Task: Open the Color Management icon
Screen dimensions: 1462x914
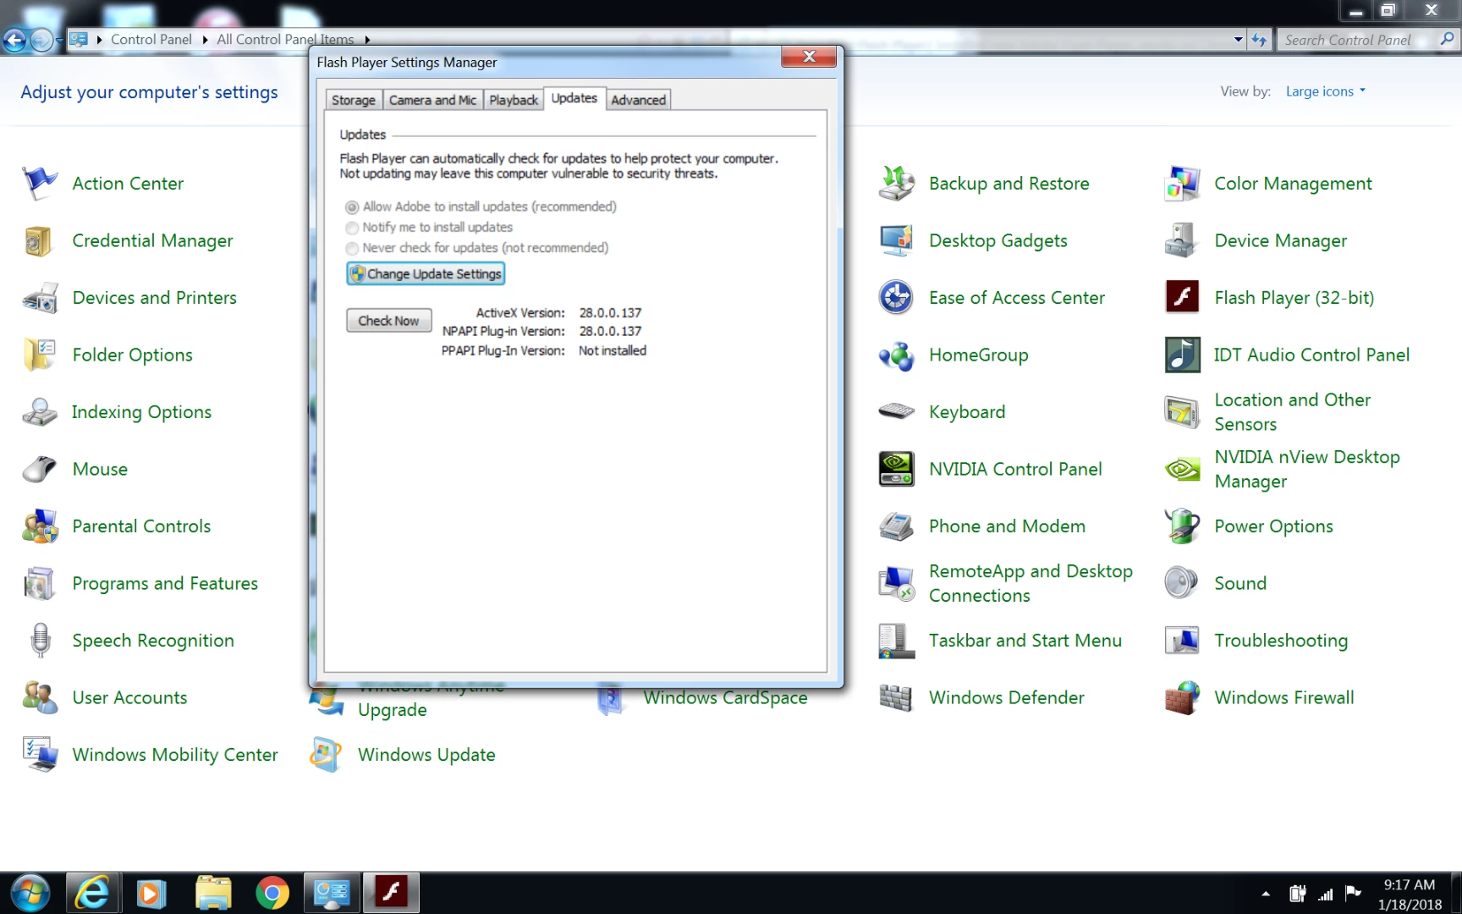Action: [x=1182, y=183]
